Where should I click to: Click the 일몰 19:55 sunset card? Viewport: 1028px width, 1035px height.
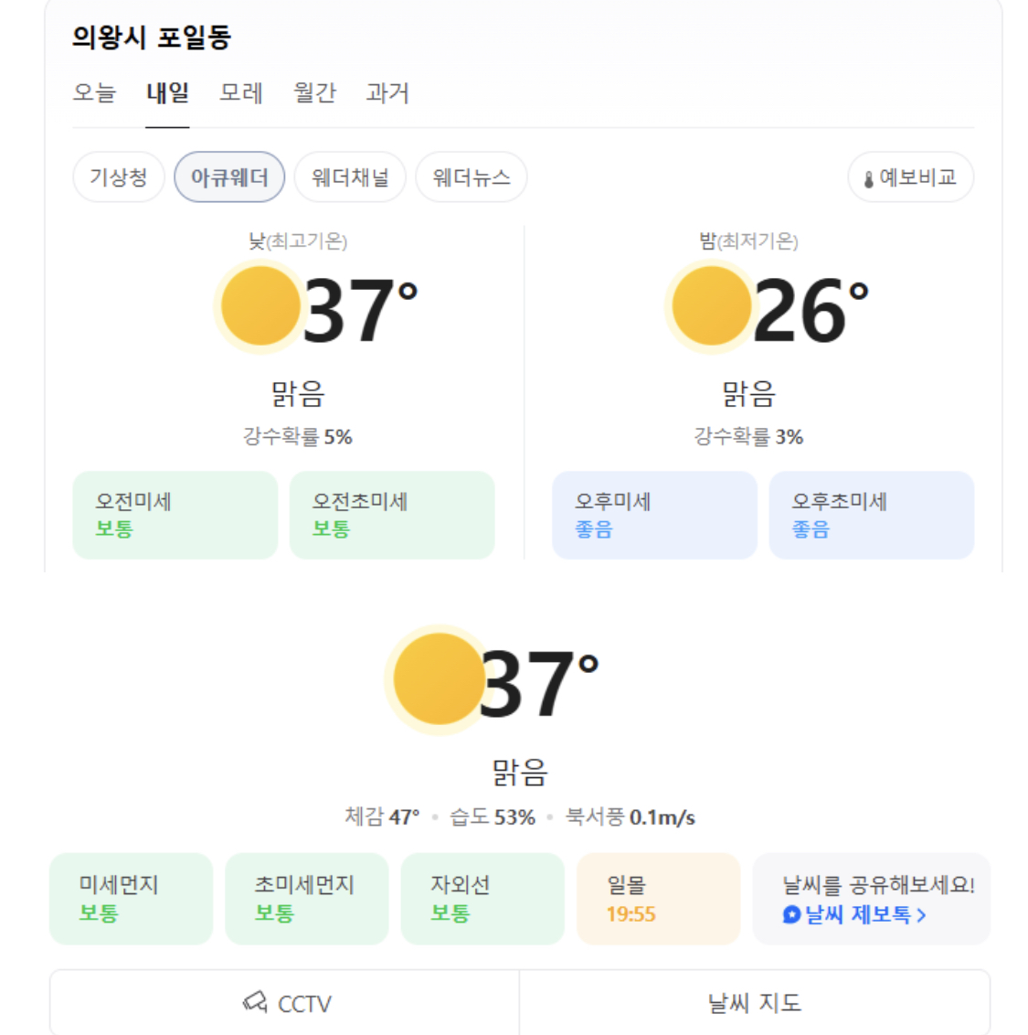[658, 899]
